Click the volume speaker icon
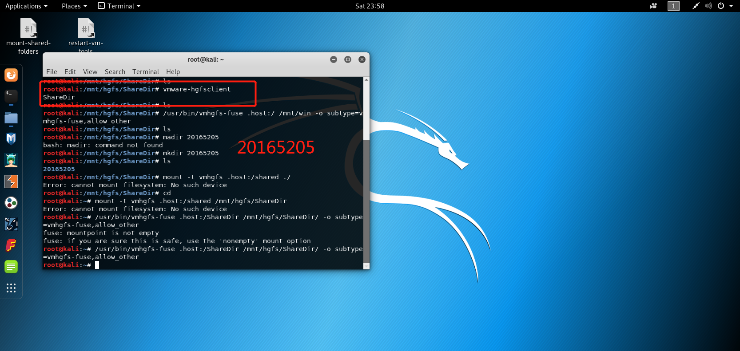Screen dimensions: 740x351 [x=708, y=6]
